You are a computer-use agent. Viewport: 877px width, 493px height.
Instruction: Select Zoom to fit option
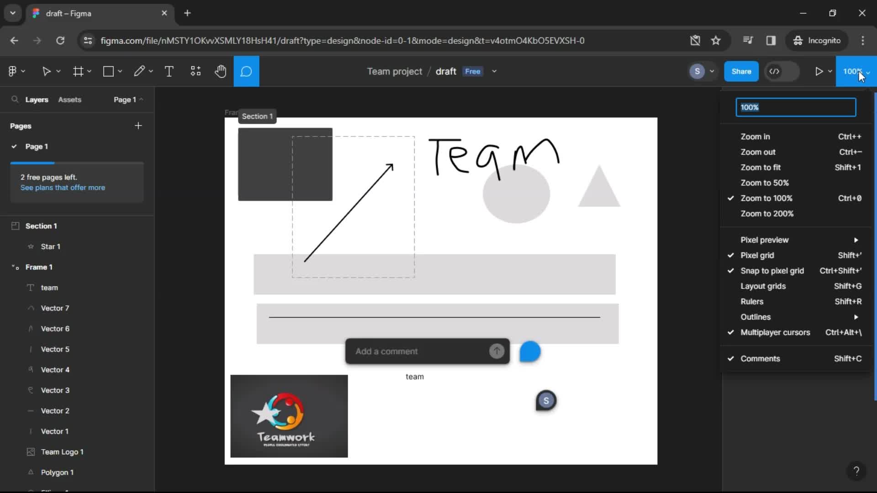point(760,167)
